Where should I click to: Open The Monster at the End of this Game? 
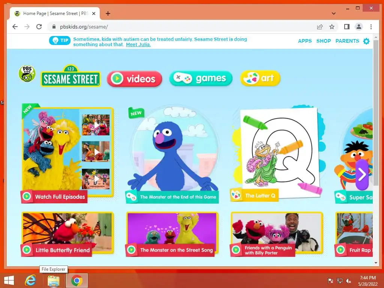click(x=172, y=154)
